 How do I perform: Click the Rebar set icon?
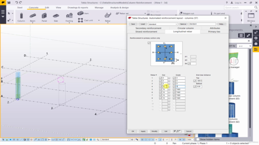(117, 13)
